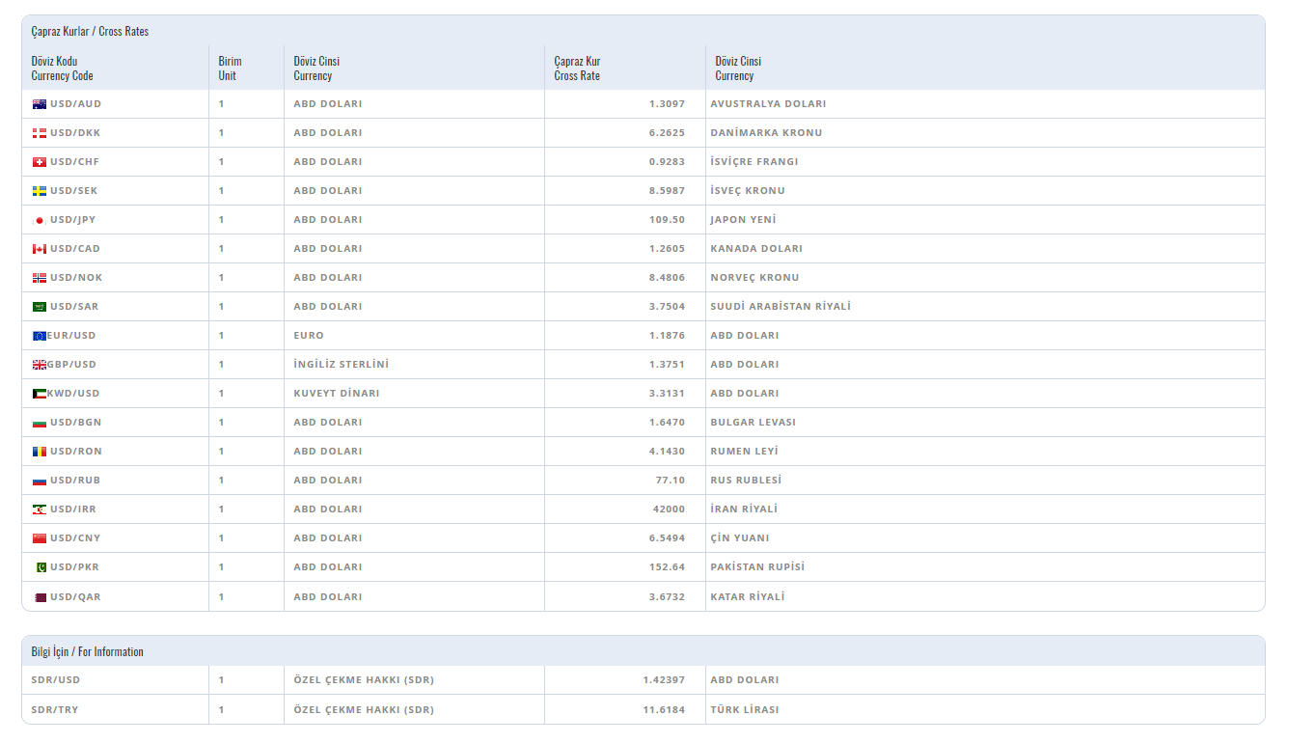Click the Swiss flag icon beside USD/CHF
The image size is (1315, 743).
(40, 162)
